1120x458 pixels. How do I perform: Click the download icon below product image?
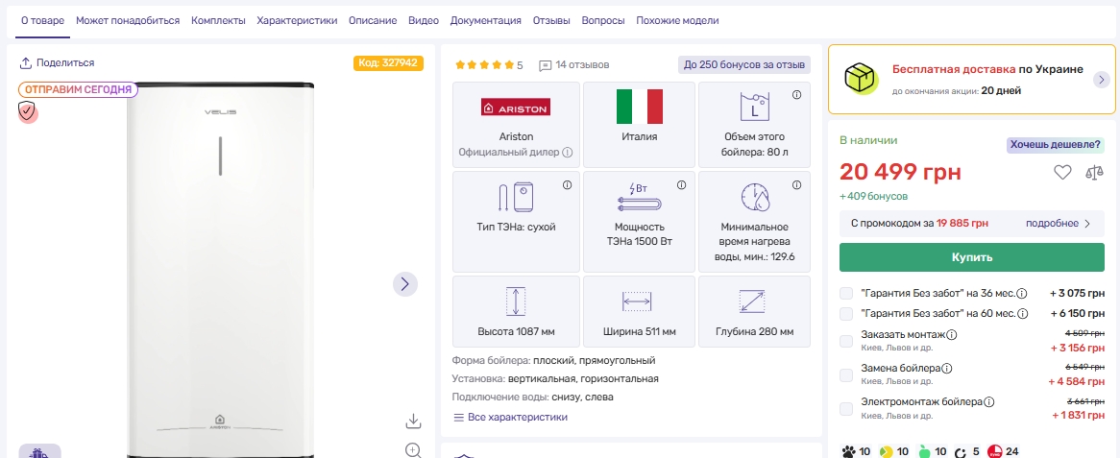413,421
